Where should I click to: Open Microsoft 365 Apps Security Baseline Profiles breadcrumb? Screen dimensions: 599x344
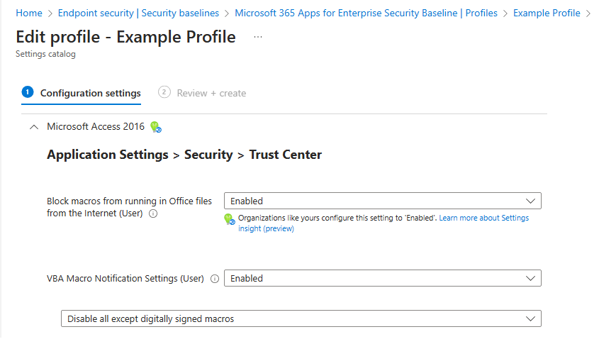pyautogui.click(x=366, y=13)
